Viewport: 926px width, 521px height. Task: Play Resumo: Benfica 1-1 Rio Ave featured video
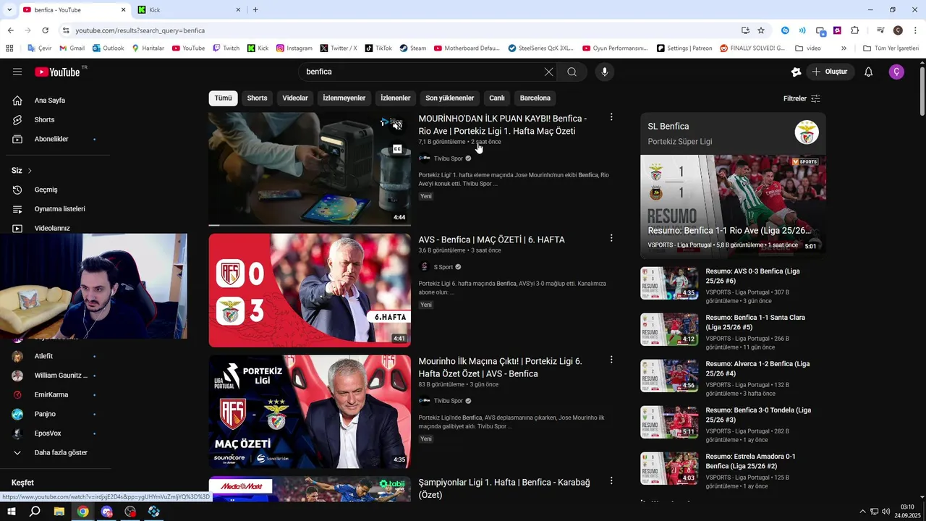click(733, 207)
